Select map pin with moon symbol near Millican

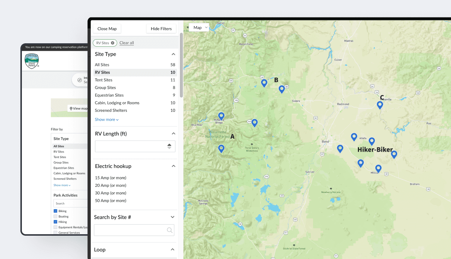coord(361,163)
